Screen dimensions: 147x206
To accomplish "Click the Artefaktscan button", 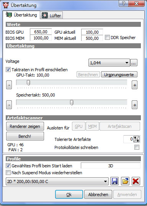I will 120,126.
